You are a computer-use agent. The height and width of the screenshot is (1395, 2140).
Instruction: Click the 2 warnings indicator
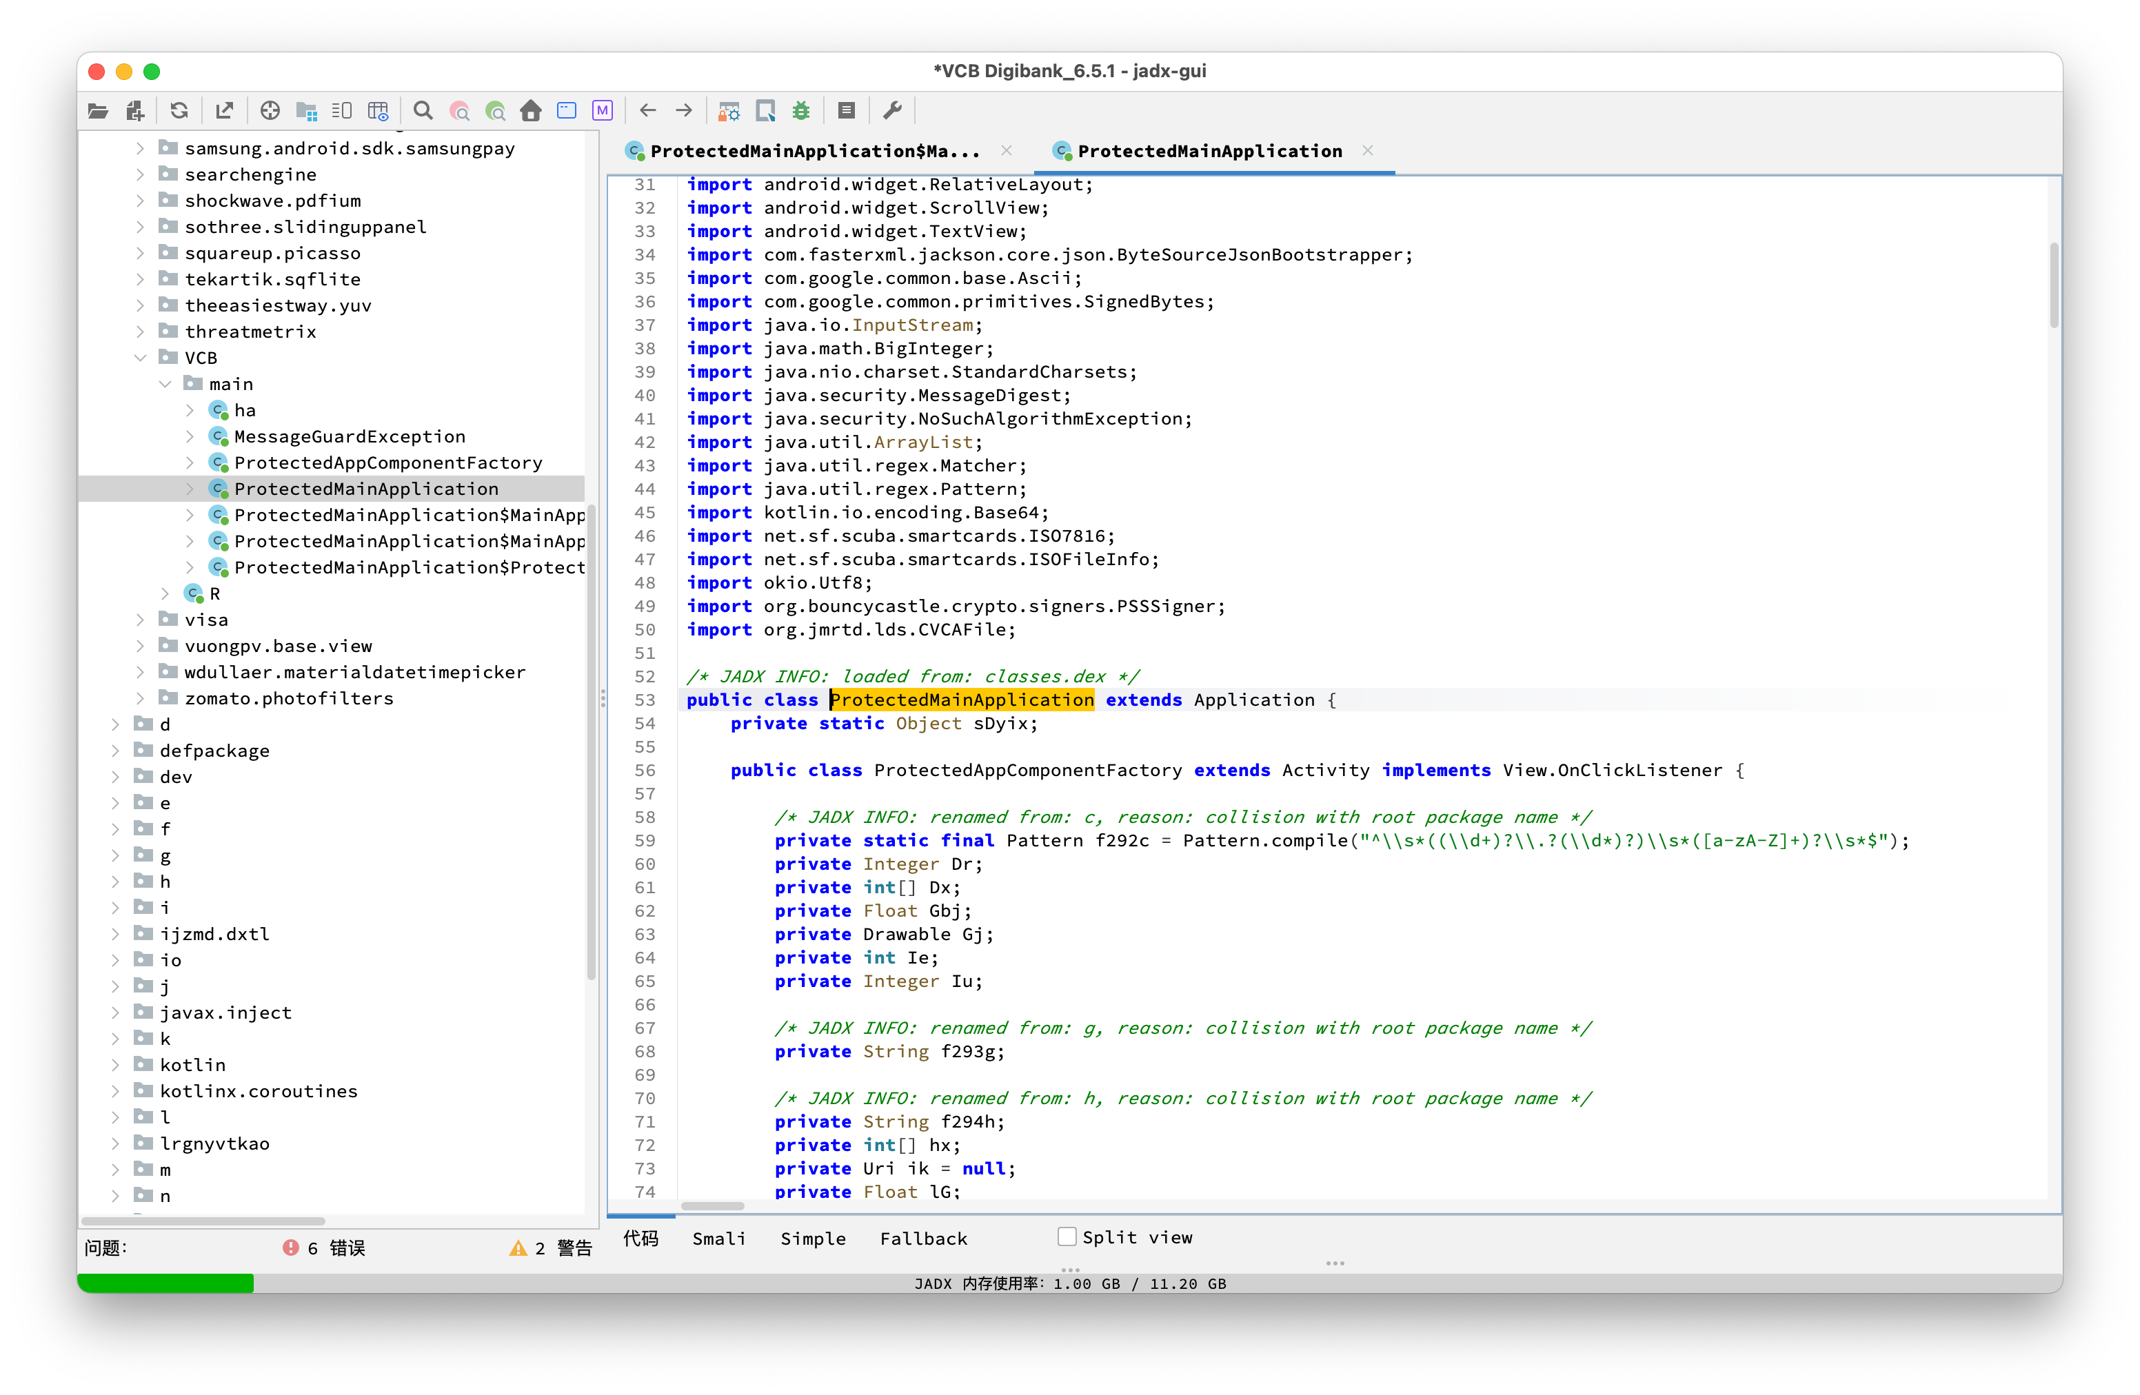click(x=550, y=1248)
